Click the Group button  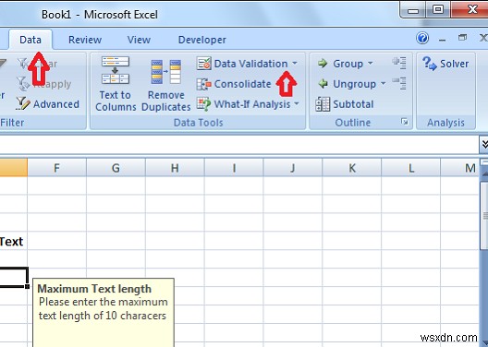click(x=340, y=64)
